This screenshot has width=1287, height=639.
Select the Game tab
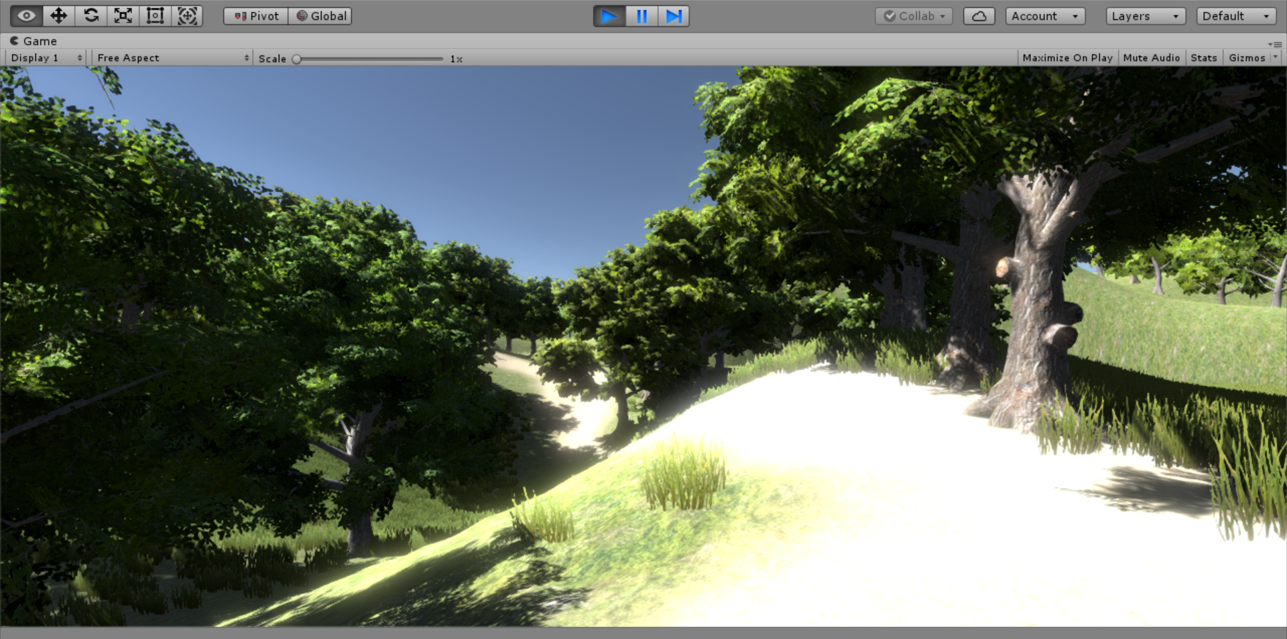pos(34,41)
